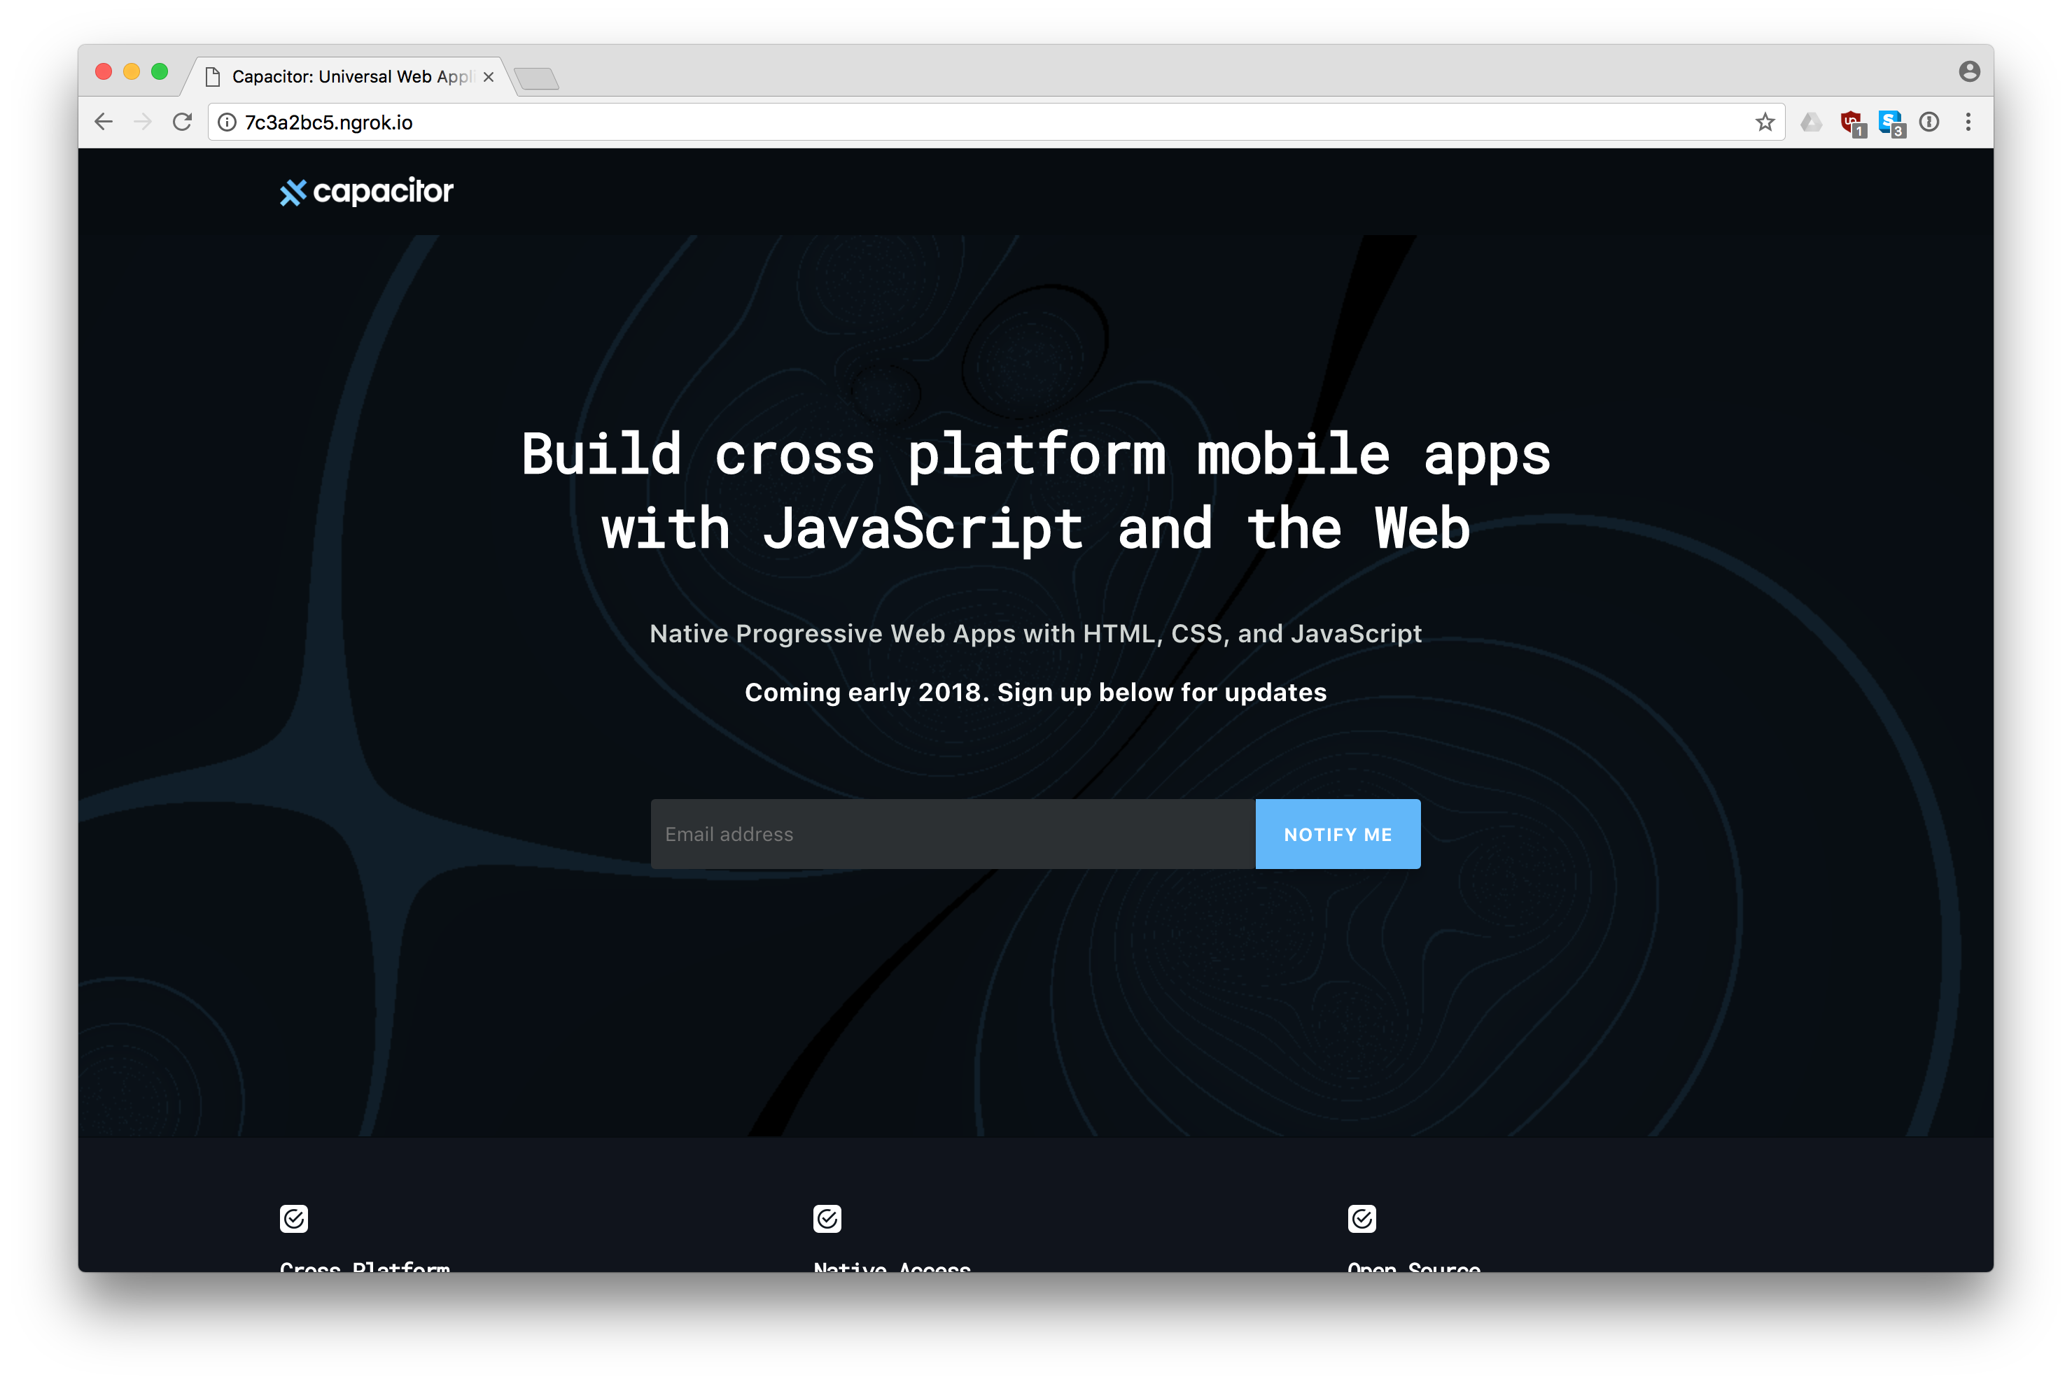Open the Google Drive extension
This screenshot has width=2072, height=1384.
(x=1812, y=122)
